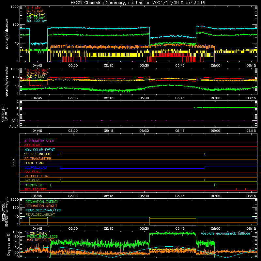Screen dimensions: 261x261
Task: Click the B class tick label
Action: (18, 108)
